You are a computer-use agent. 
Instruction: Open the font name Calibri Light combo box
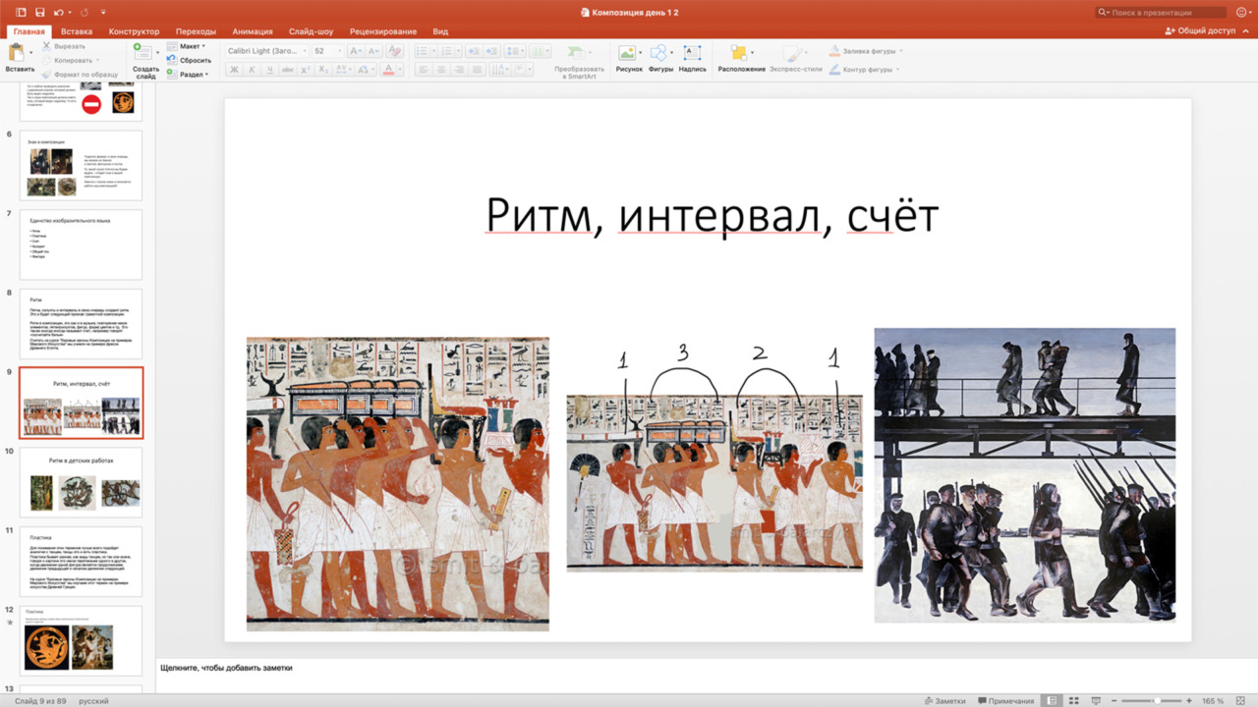(x=265, y=51)
